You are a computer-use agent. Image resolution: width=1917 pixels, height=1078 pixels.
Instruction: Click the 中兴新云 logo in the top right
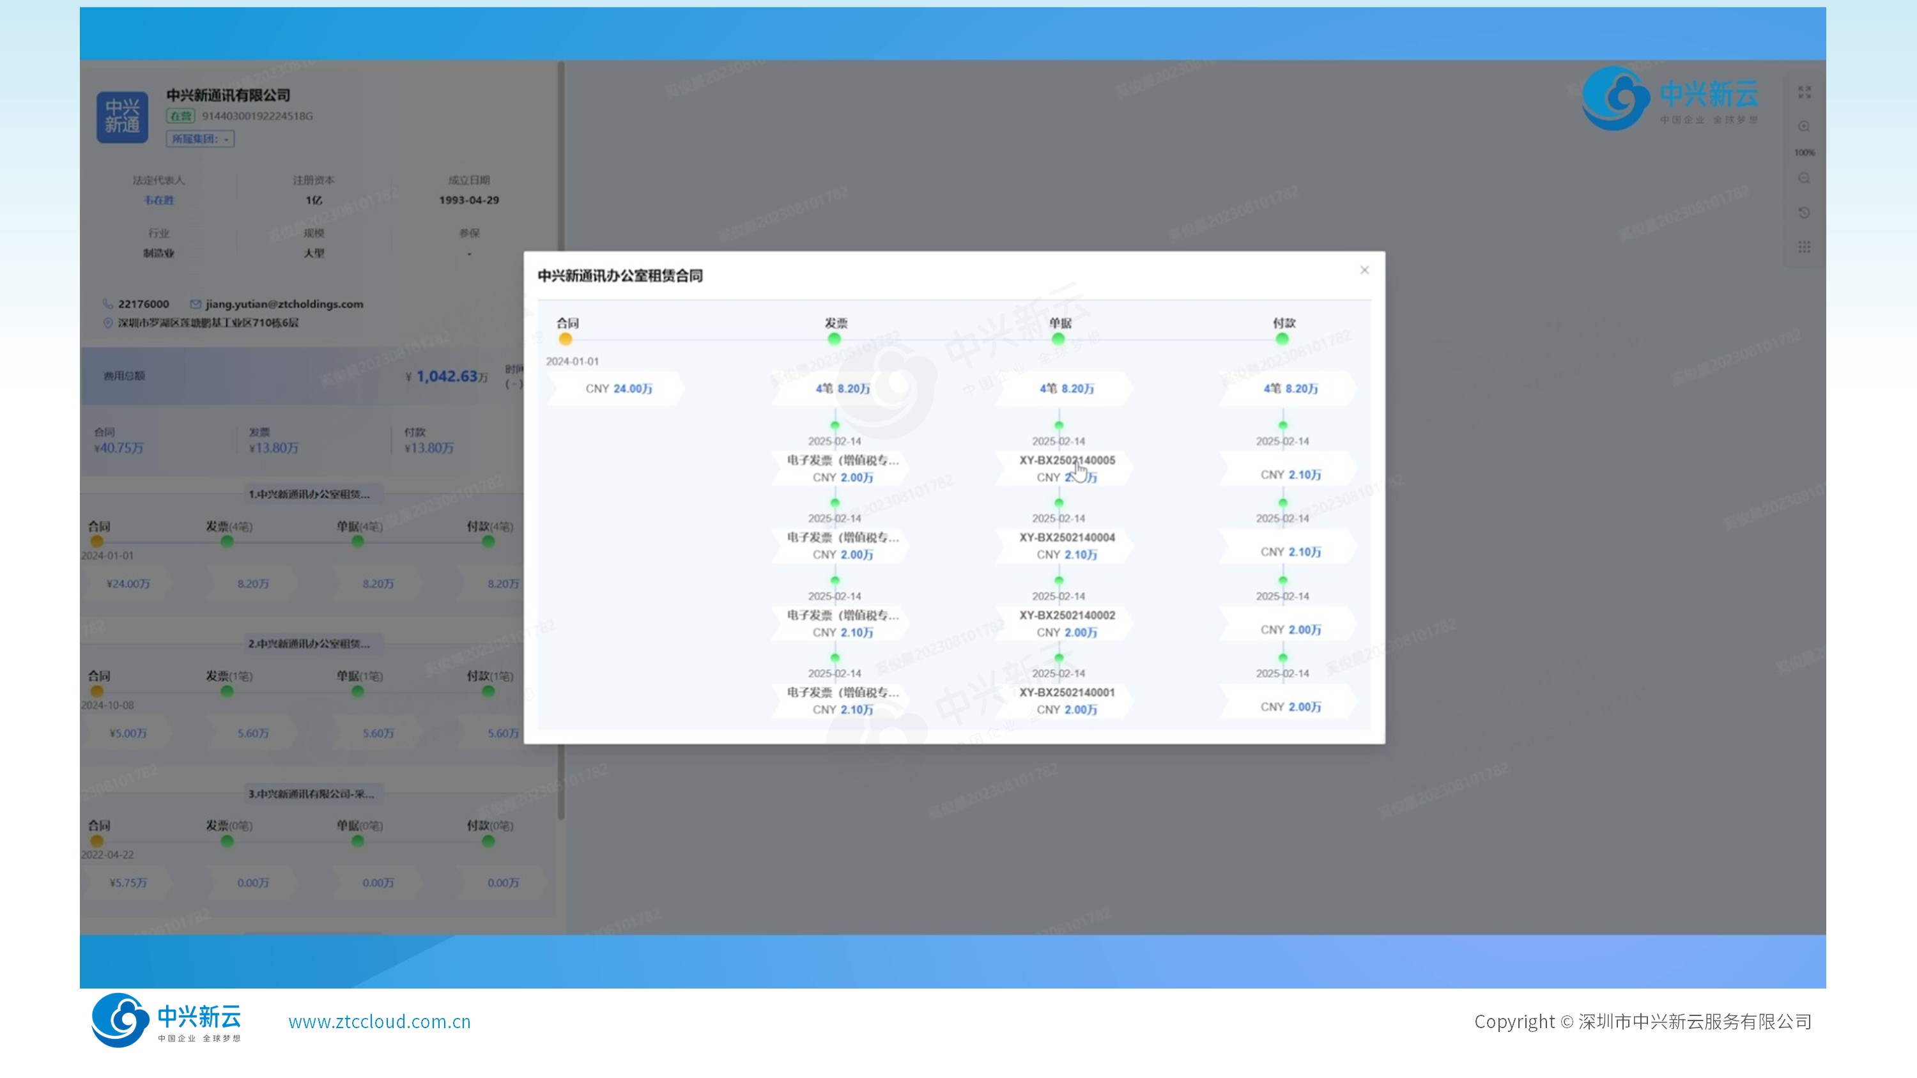[1670, 98]
